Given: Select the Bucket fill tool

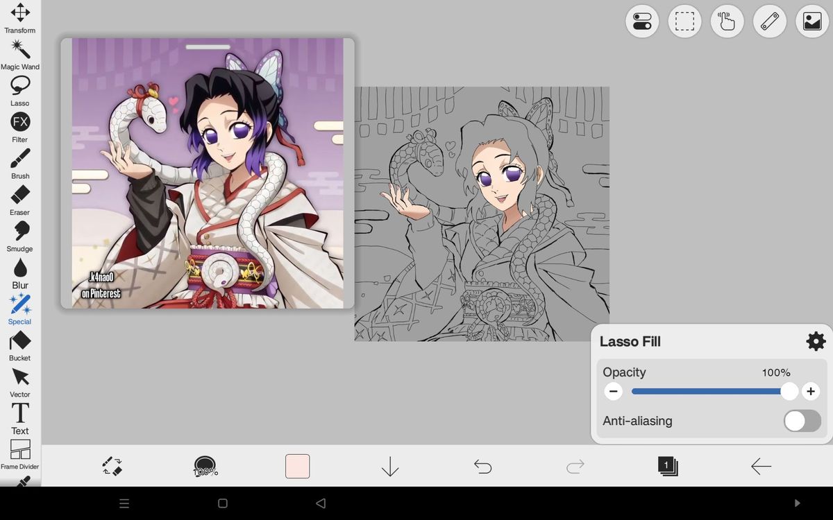Looking at the screenshot, I should pyautogui.click(x=20, y=346).
